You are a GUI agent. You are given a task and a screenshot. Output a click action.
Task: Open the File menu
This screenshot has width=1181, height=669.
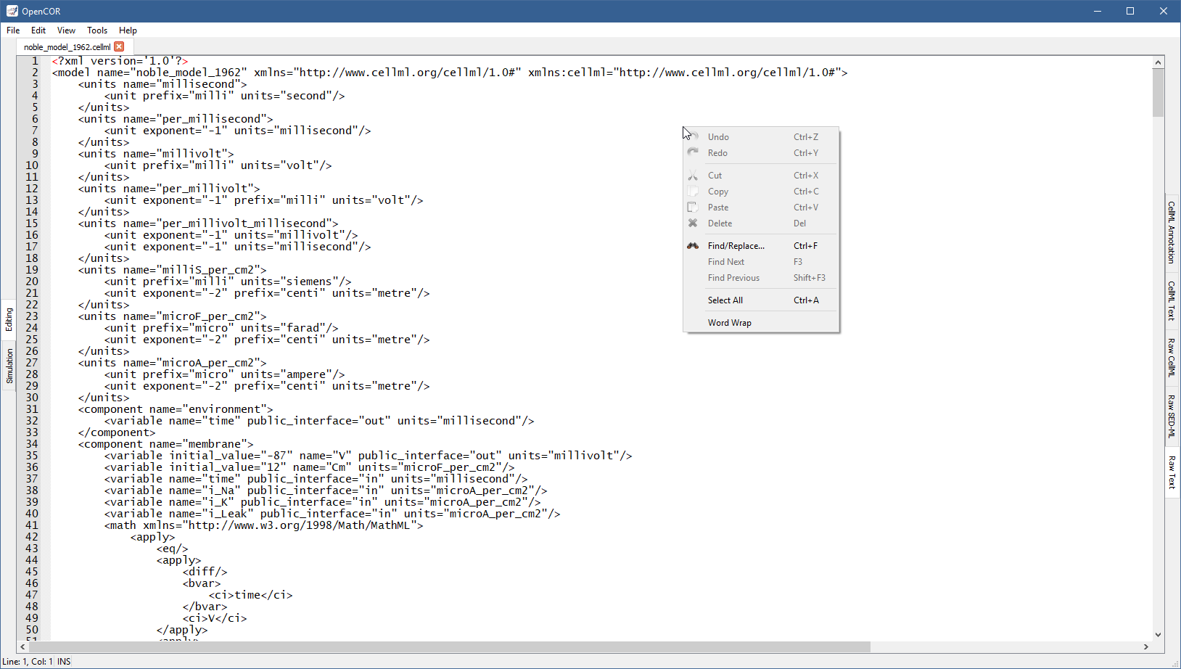coord(13,30)
